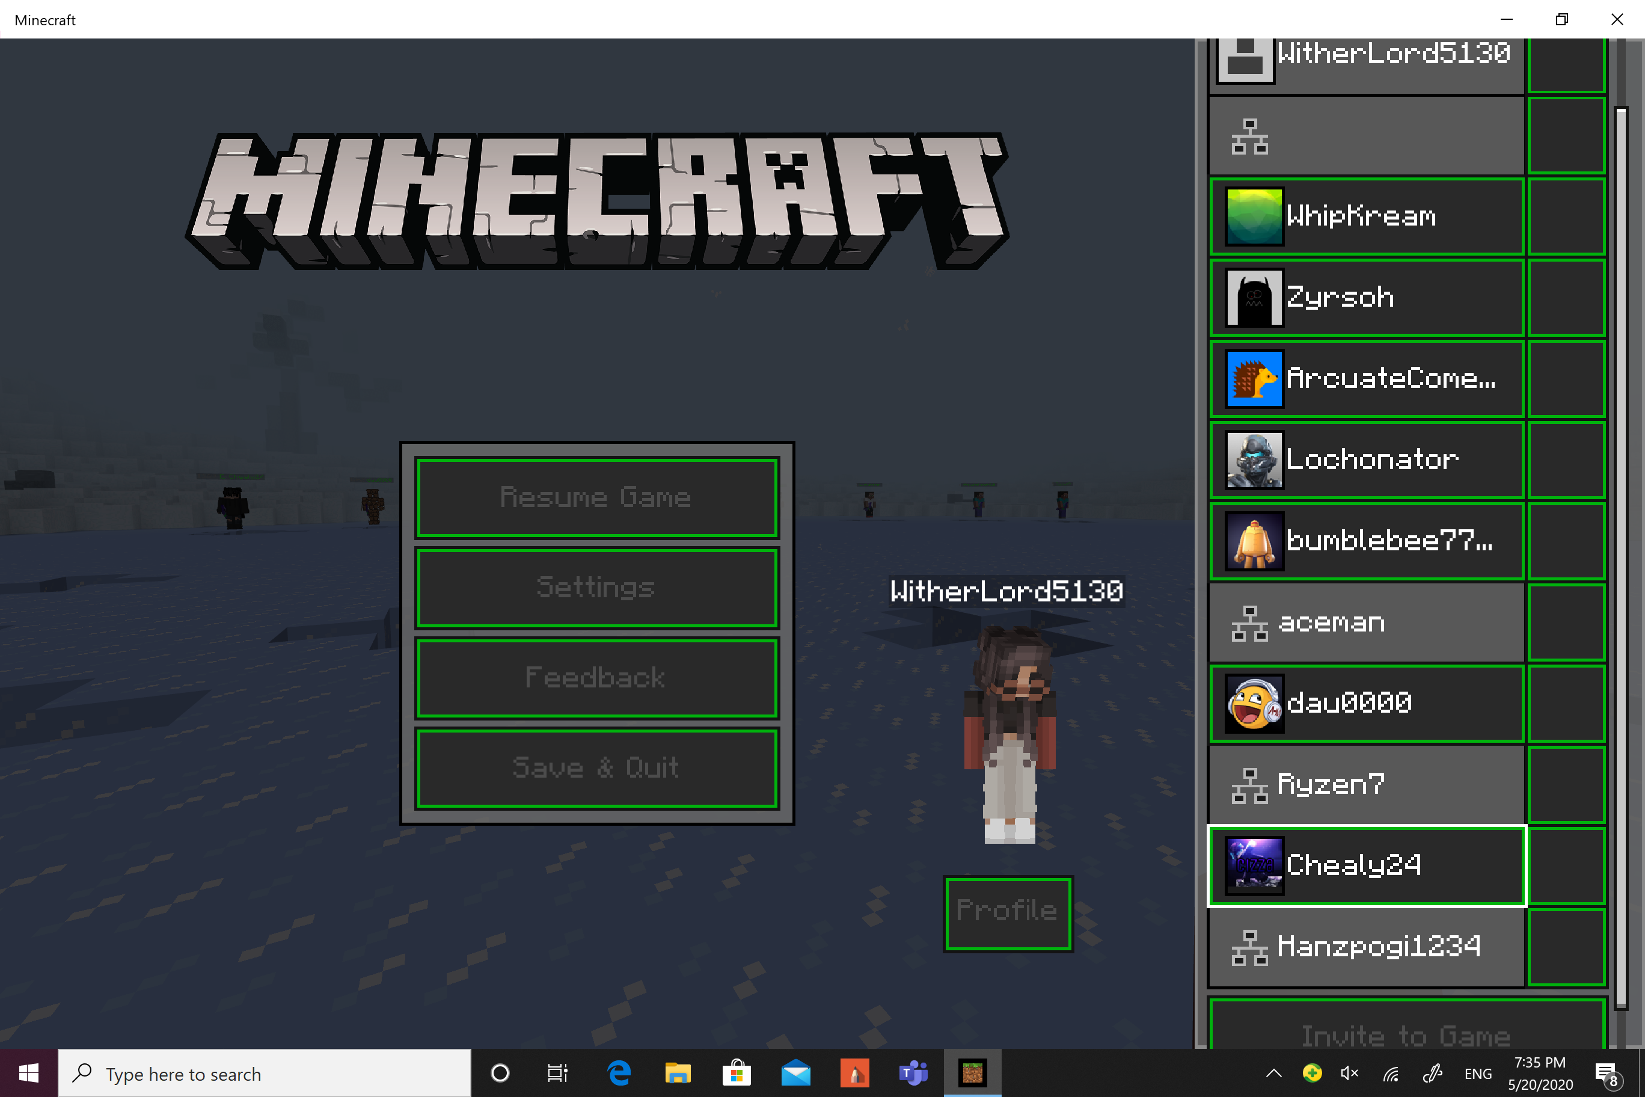Open Windows Start menu
Viewport: 1645px width, 1097px height.
[29, 1073]
